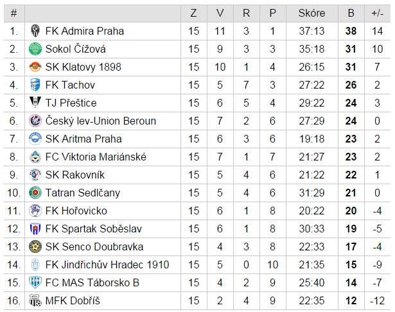Open the FC Viktoria Mariánské team link
The height and width of the screenshot is (312, 395).
[96, 157]
